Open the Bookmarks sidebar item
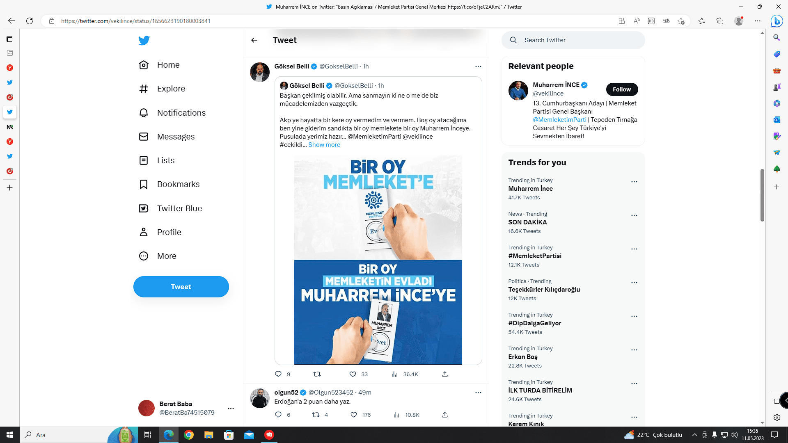This screenshot has width=788, height=443. click(x=178, y=184)
